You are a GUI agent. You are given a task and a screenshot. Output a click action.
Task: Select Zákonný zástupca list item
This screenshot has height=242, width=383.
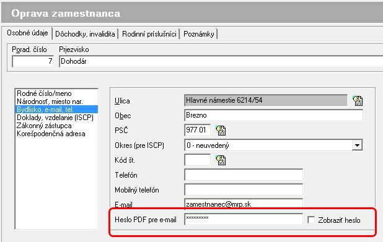(56, 126)
